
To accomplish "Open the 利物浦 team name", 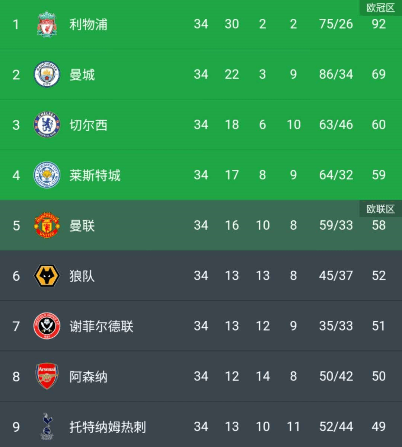I will coord(89,25).
